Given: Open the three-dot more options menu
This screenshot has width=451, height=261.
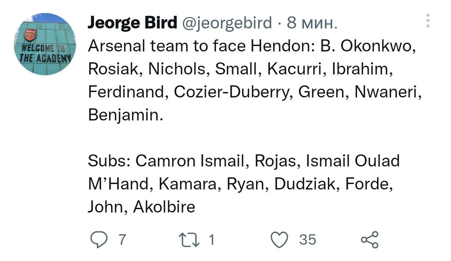Looking at the screenshot, I should tap(428, 20).
